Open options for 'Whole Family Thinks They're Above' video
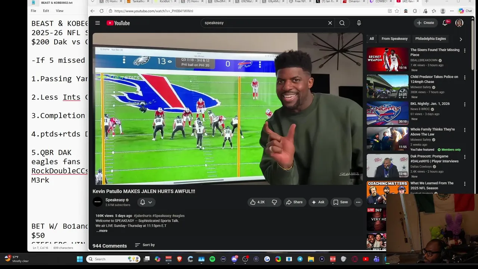This screenshot has height=269, width=478. (x=465, y=130)
